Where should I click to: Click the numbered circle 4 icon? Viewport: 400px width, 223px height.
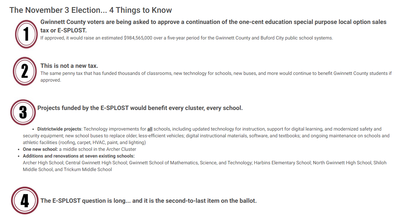point(25,201)
